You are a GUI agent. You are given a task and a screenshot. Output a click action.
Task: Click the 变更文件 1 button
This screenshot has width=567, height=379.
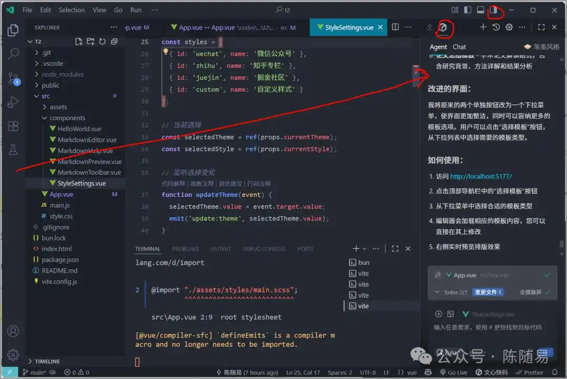[x=488, y=292]
